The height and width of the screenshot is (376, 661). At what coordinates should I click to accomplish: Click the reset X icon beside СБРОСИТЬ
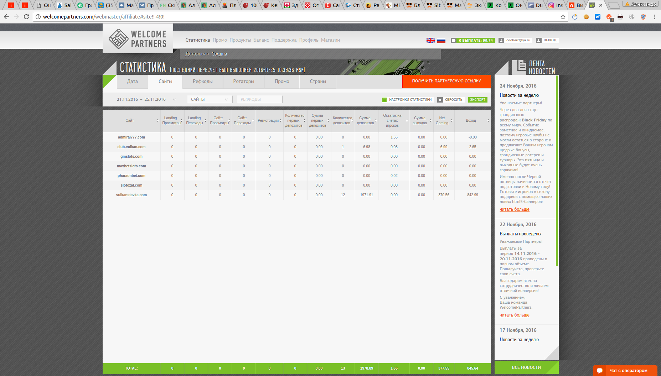coord(440,100)
